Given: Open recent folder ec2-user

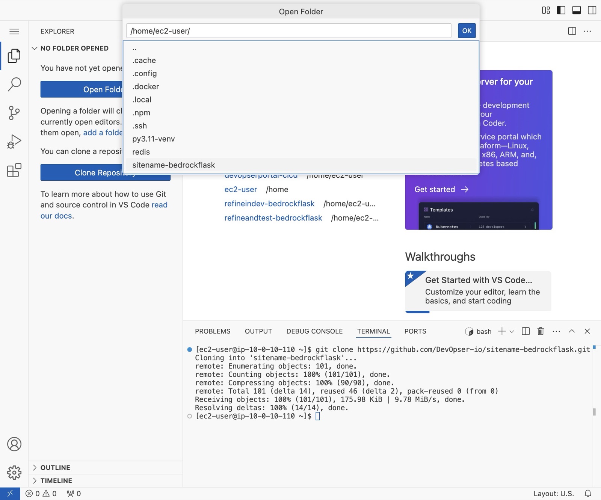Looking at the screenshot, I should 241,189.
